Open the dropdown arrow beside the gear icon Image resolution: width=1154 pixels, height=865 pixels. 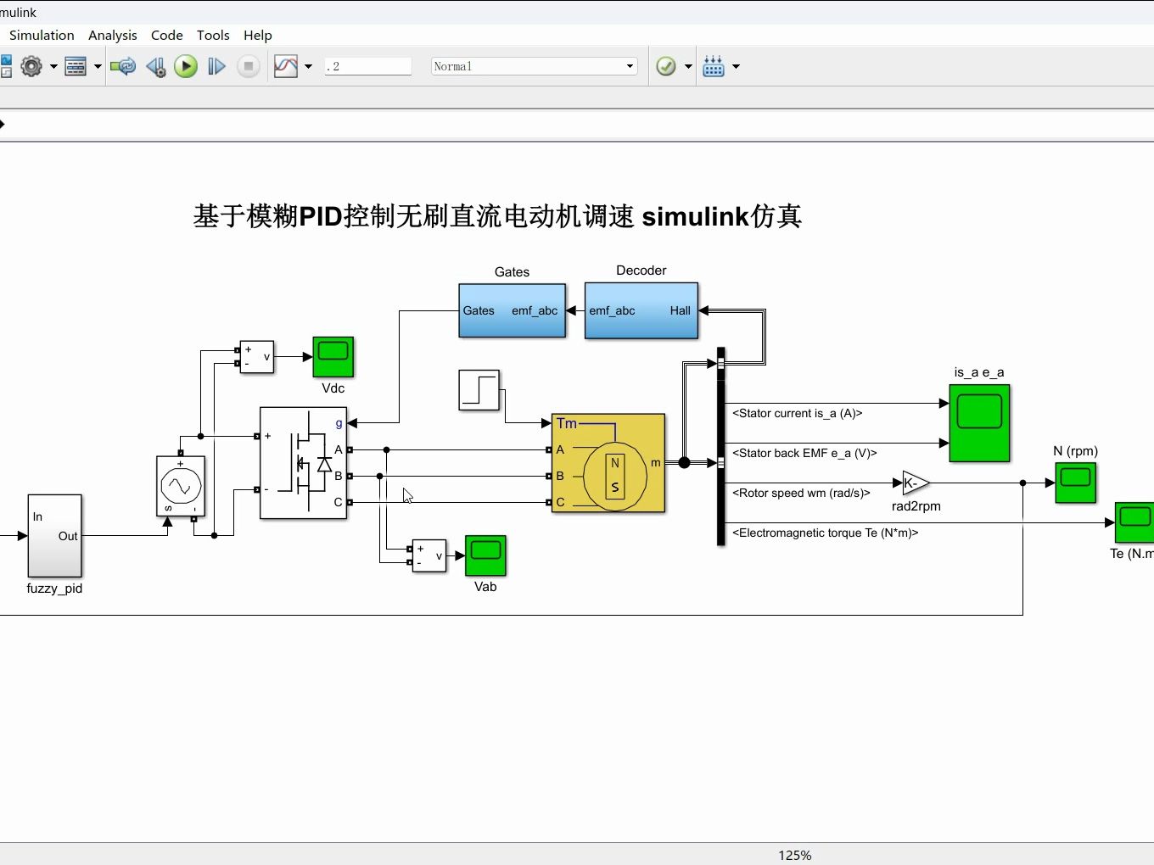click(53, 66)
